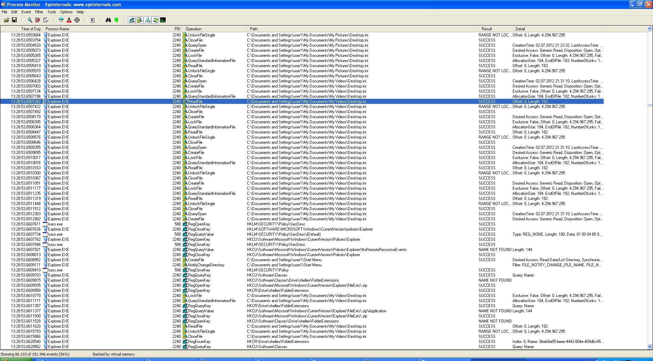Click PID 588 at 13:28:53,6607846
Viewport: 653px width, 361px height.
(x=177, y=245)
